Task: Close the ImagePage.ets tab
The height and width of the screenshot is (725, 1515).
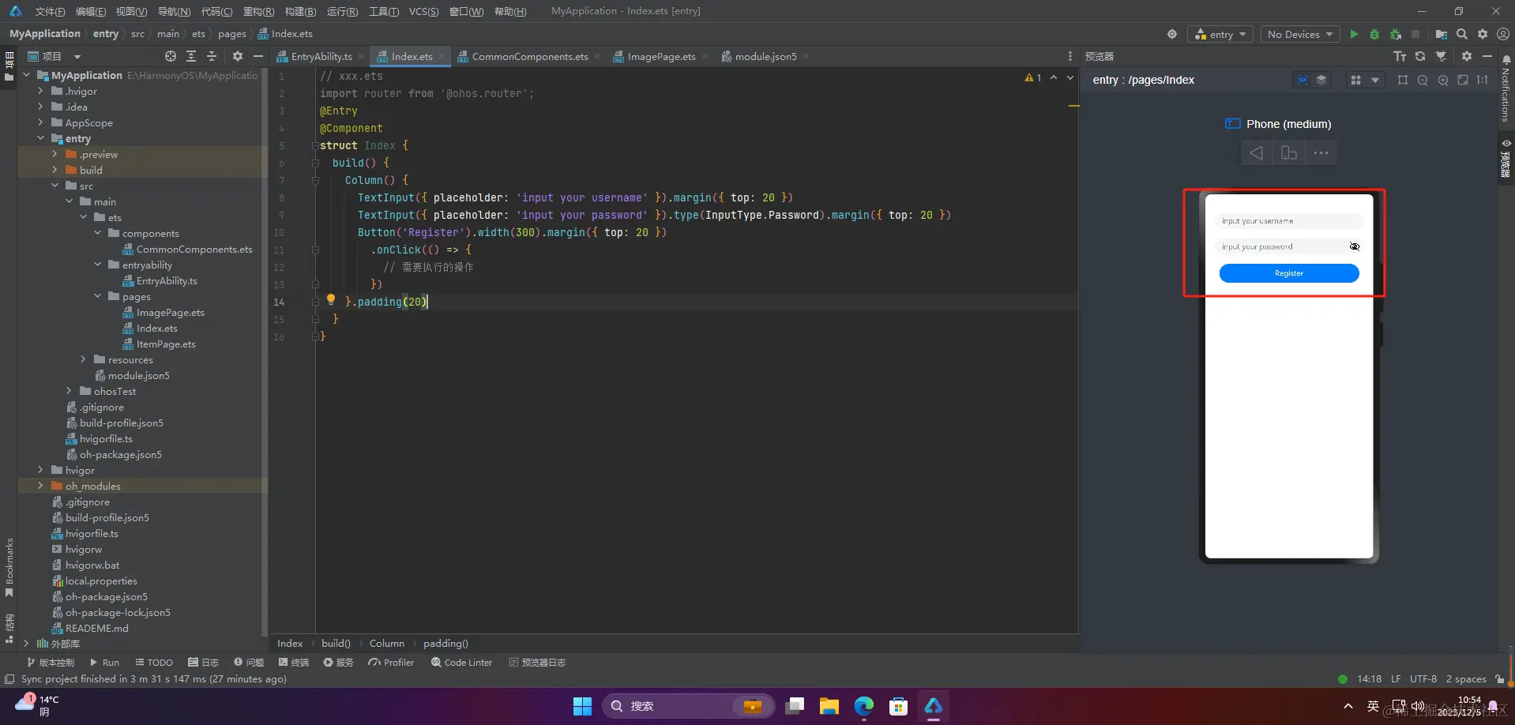Action: tap(705, 56)
